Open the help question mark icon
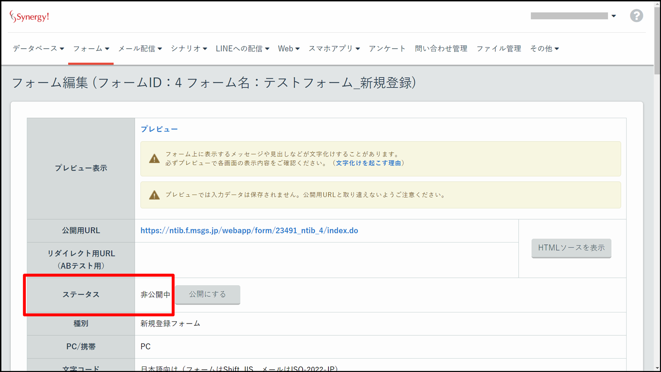The height and width of the screenshot is (372, 661). tap(636, 16)
